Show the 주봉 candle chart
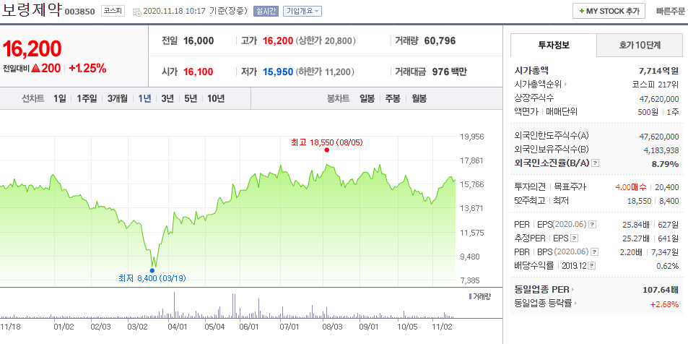 (393, 98)
